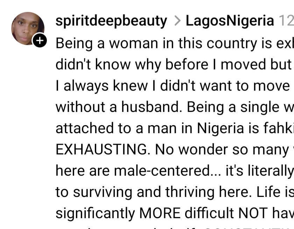Screen dimensions: 294x229
Task: Click the line 'Being a woman in this country'
Action: coord(175,44)
